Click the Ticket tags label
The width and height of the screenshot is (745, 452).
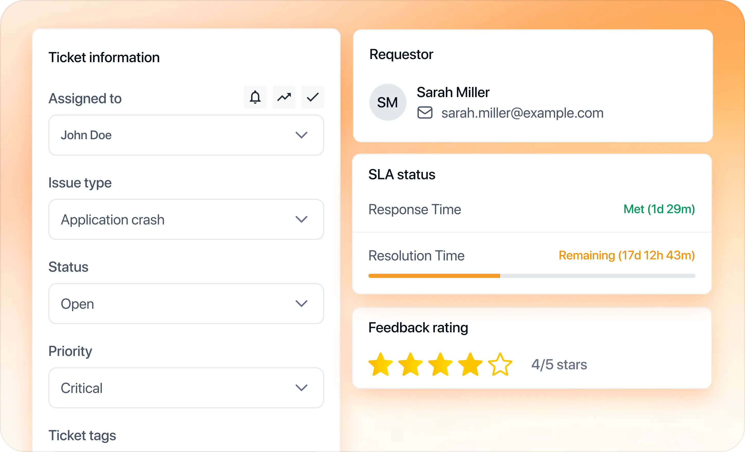coord(82,436)
